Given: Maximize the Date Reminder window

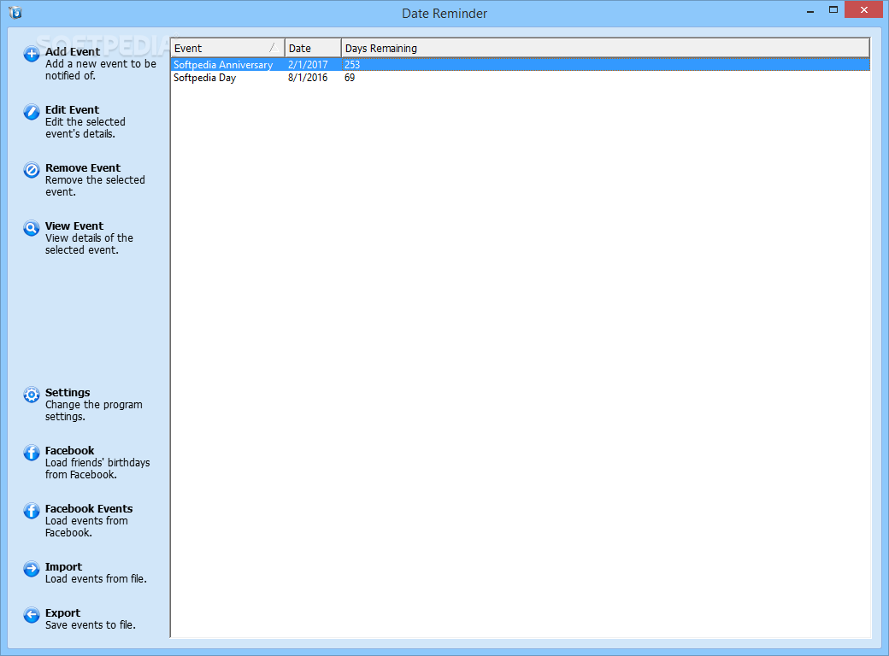Looking at the screenshot, I should tap(833, 9).
